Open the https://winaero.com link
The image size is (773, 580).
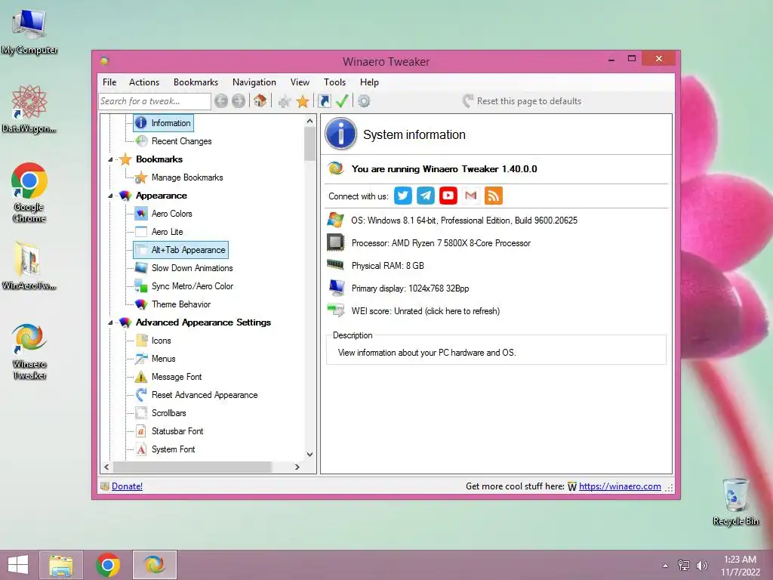[x=620, y=486]
